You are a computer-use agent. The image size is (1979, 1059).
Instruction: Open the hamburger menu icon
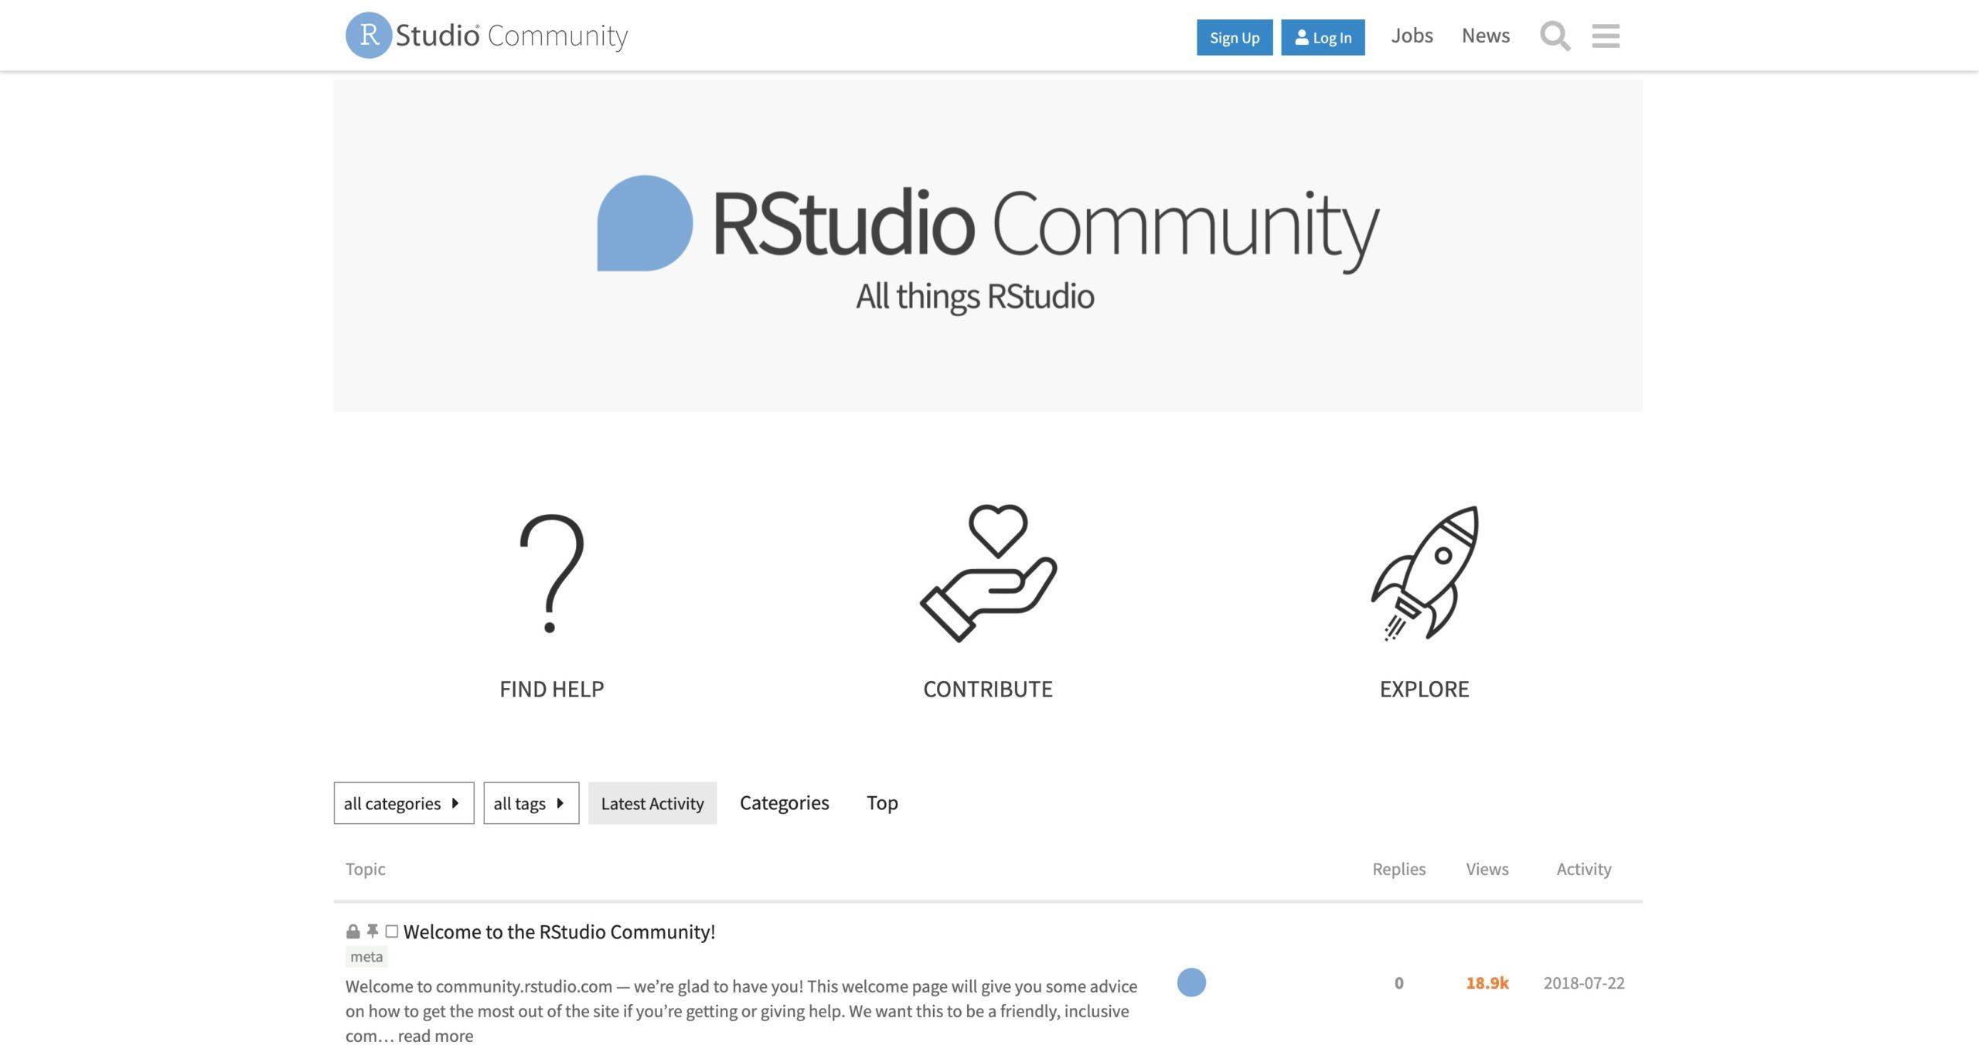coord(1606,36)
